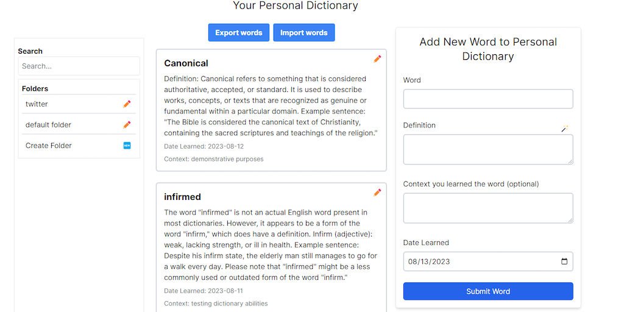The image size is (624, 312).
Task: Edit the Canonical word entry
Action: (x=377, y=58)
